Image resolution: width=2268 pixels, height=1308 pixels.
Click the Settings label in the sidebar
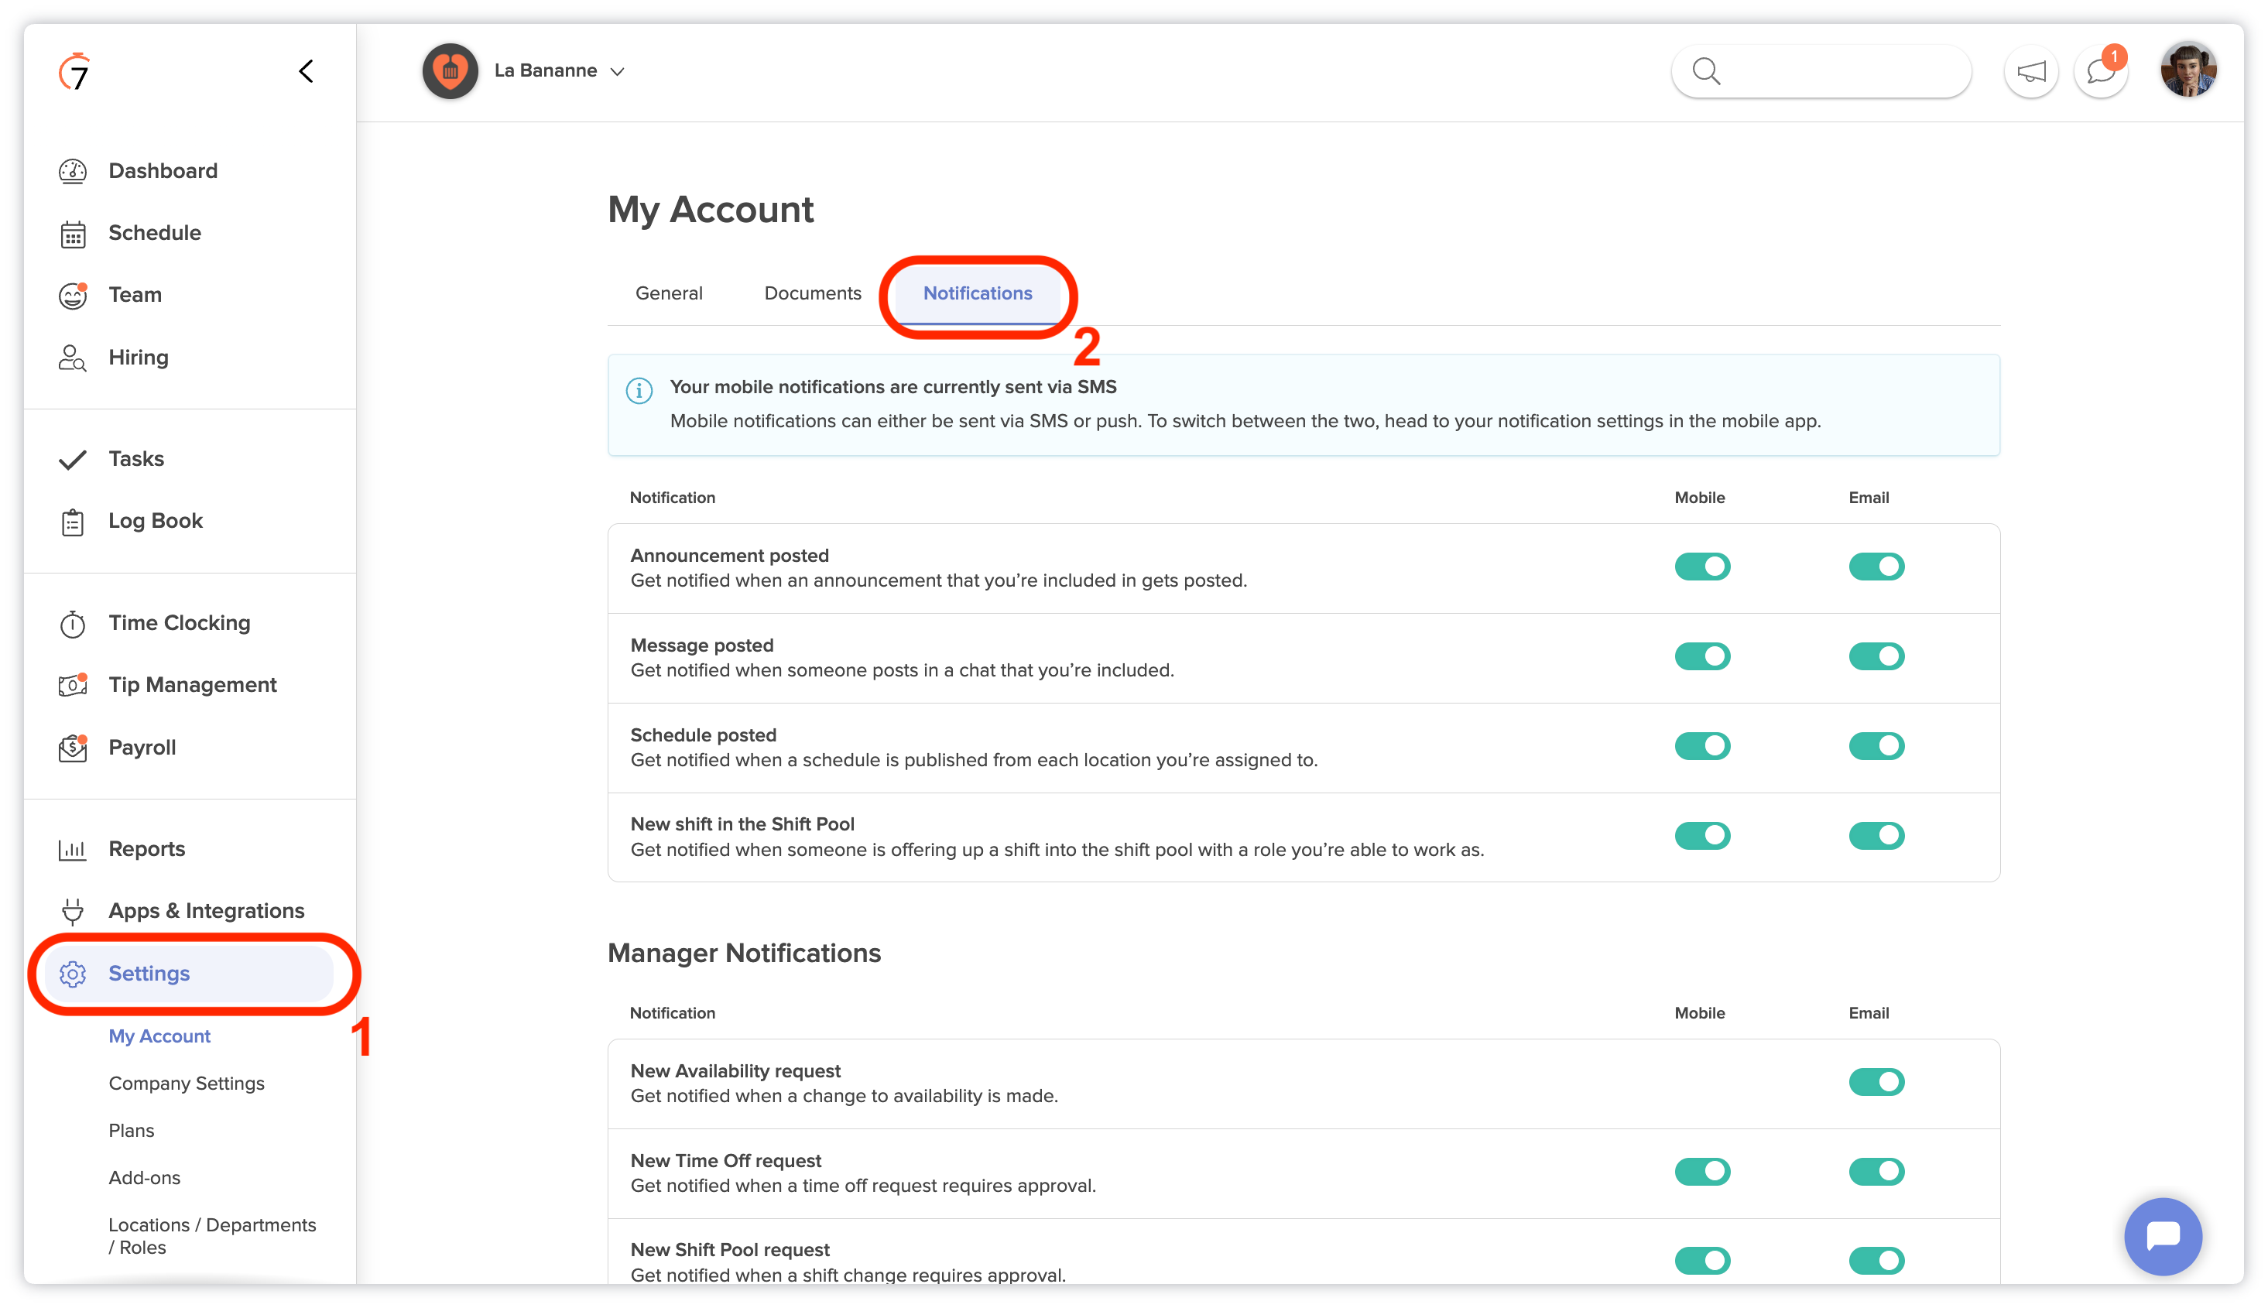pyautogui.click(x=148, y=974)
